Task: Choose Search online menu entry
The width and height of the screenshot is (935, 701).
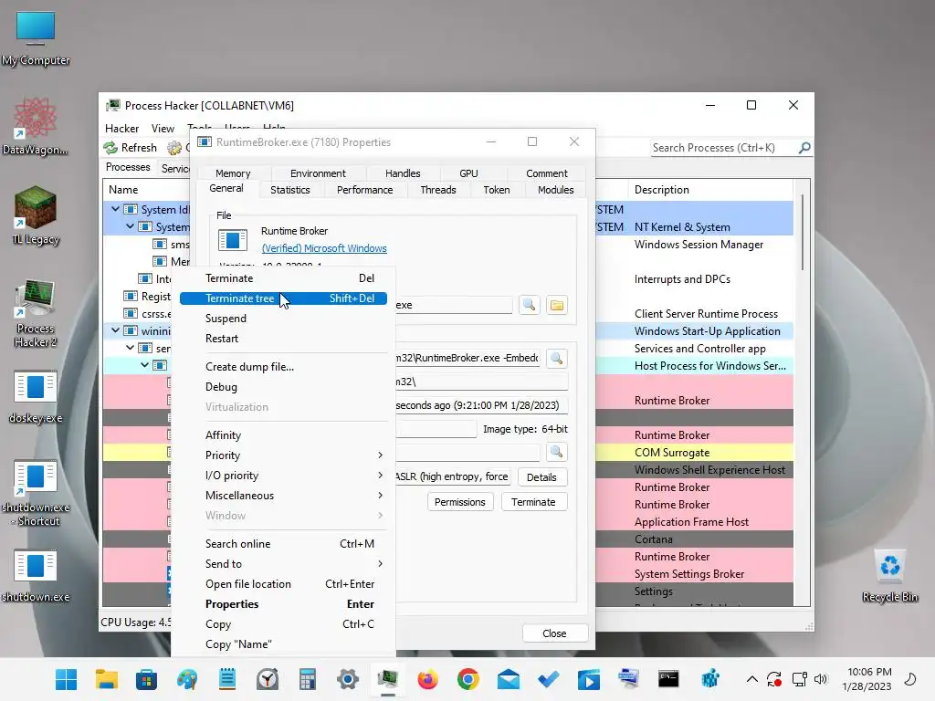Action: point(283,544)
